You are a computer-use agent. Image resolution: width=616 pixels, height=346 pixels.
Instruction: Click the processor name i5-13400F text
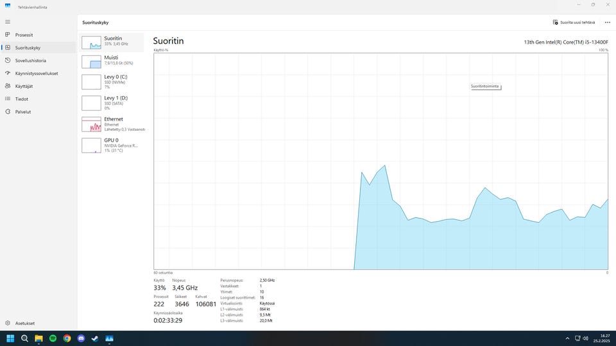coord(566,42)
